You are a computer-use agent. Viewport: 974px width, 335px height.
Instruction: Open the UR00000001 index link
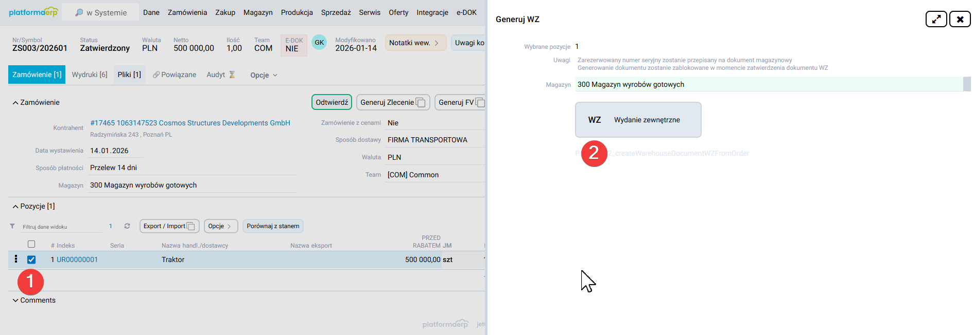tap(77, 259)
